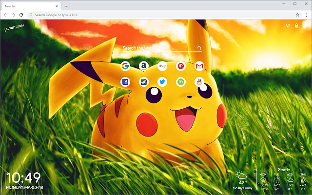
Task: Minimize the Chrome window
Action: click(x=284, y=3)
